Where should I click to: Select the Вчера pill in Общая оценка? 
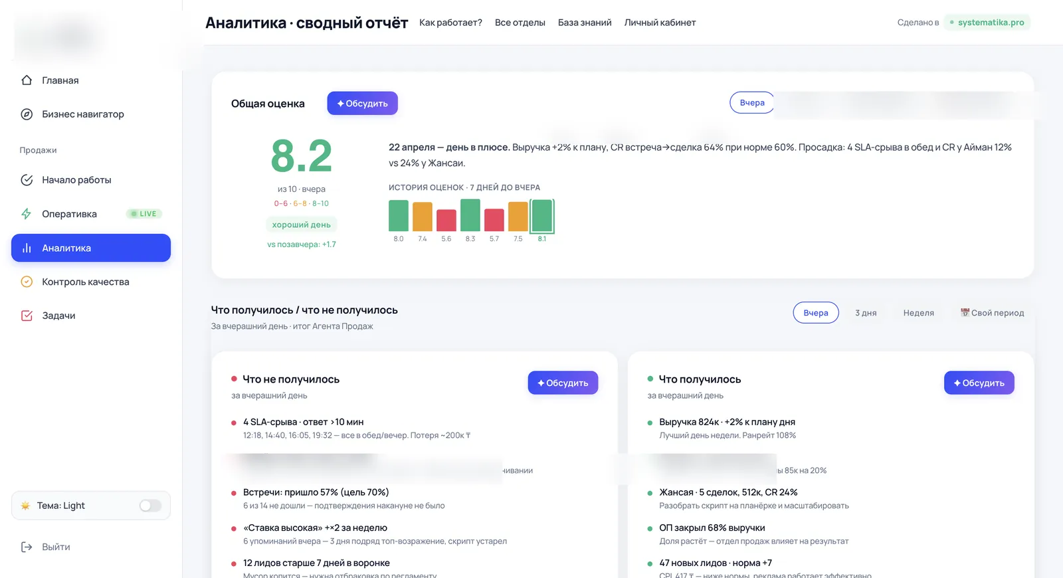click(752, 102)
